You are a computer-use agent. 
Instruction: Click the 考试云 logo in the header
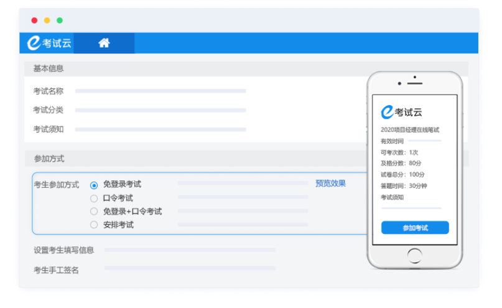(x=49, y=43)
